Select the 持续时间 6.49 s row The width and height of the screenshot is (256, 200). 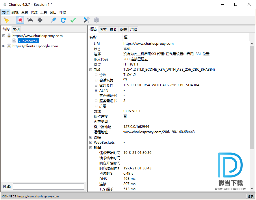point(169,173)
